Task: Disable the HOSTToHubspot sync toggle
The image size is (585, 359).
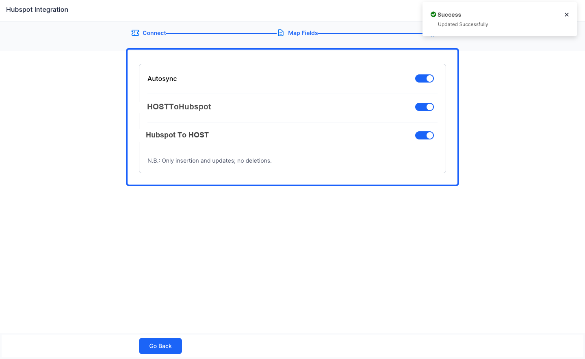Action: 425,107
